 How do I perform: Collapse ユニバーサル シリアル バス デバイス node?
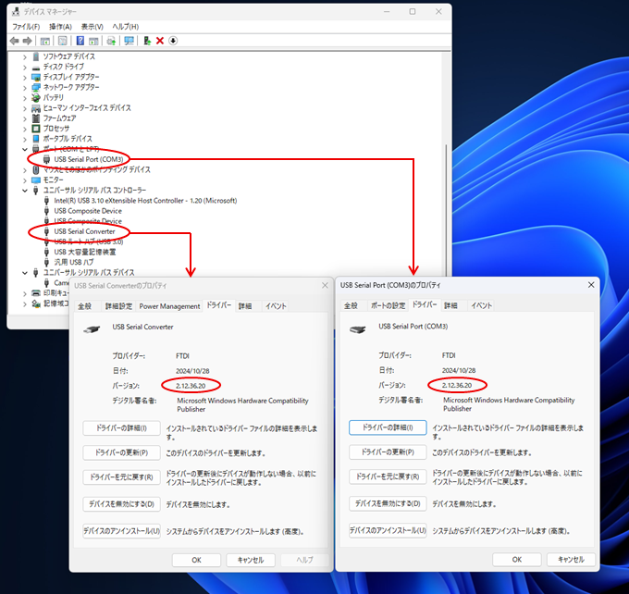tap(25, 273)
